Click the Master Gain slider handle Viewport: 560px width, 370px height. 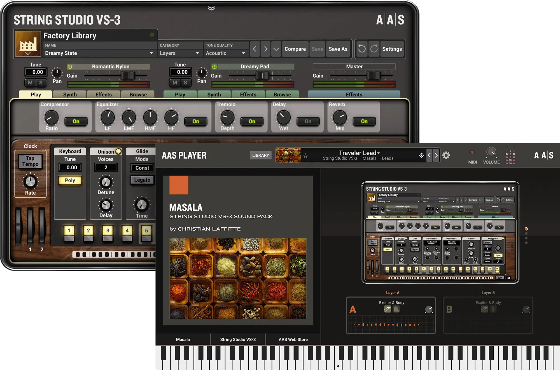point(374,75)
